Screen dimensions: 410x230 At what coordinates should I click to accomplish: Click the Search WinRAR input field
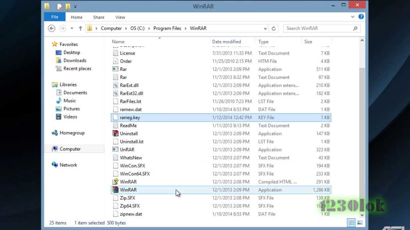318,28
